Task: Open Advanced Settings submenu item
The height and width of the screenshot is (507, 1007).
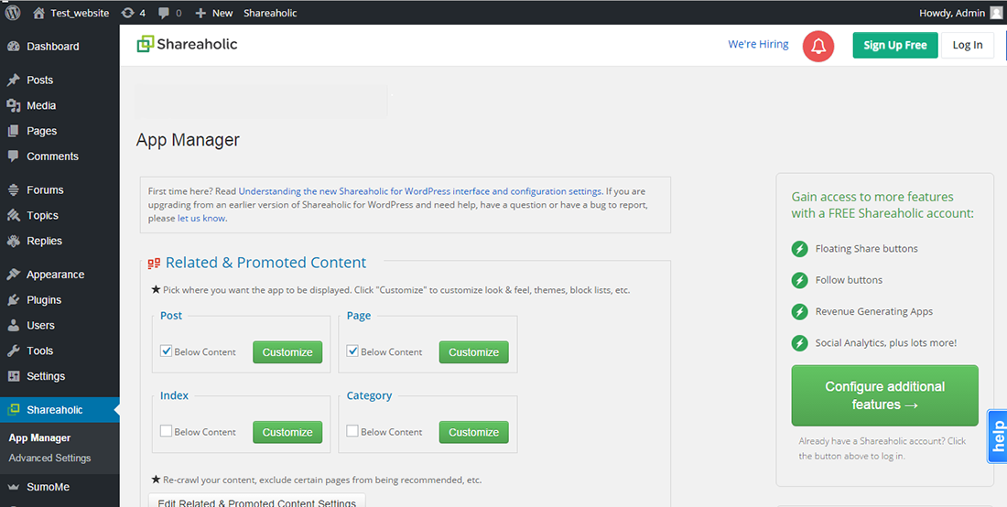Action: pyautogui.click(x=49, y=458)
